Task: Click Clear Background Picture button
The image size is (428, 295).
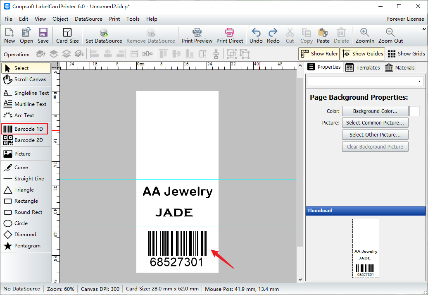Action: point(375,147)
